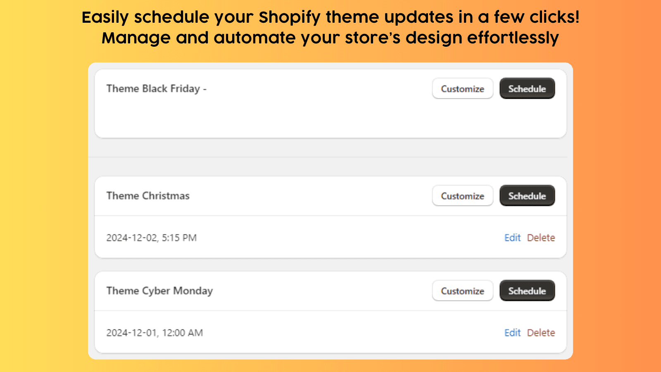Viewport: 661px width, 372px height.
Task: Click Schedule for Theme Christmas
Action: pos(527,196)
